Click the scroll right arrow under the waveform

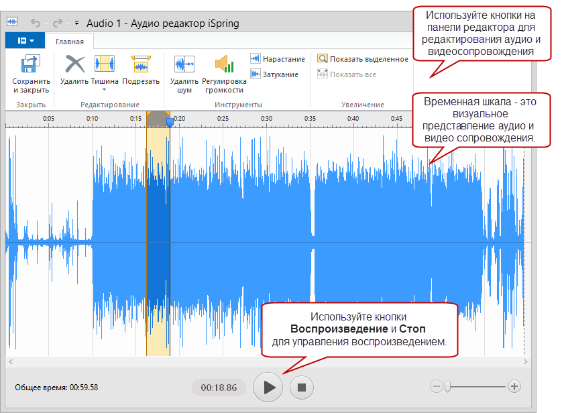pyautogui.click(x=526, y=361)
